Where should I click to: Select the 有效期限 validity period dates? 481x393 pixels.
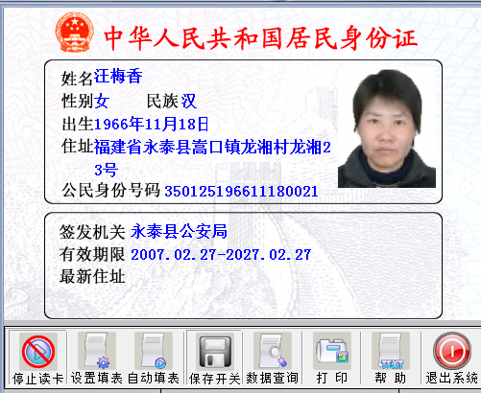(221, 255)
